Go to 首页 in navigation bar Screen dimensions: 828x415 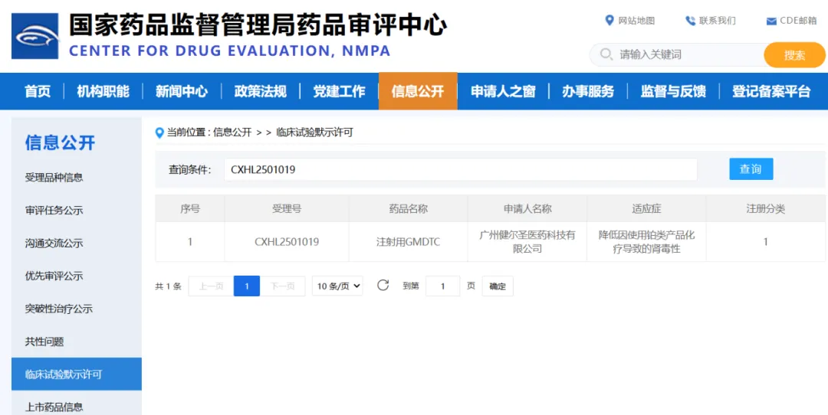(x=37, y=91)
